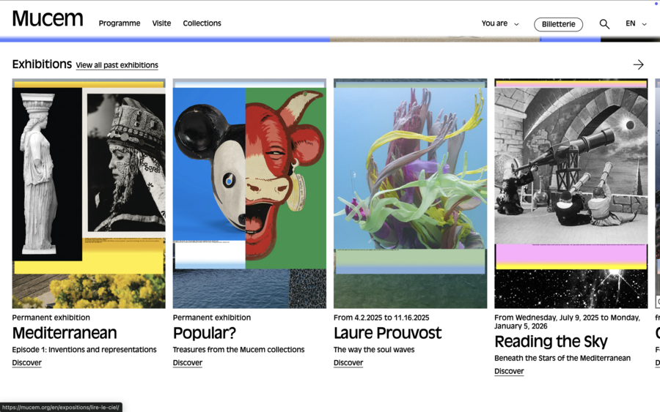Open the Popular? exhibition title
This screenshot has width=660, height=412.
click(204, 333)
